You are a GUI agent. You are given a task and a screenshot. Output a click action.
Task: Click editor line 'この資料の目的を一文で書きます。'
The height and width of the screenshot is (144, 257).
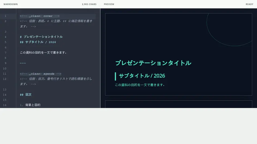[x=43, y=53]
